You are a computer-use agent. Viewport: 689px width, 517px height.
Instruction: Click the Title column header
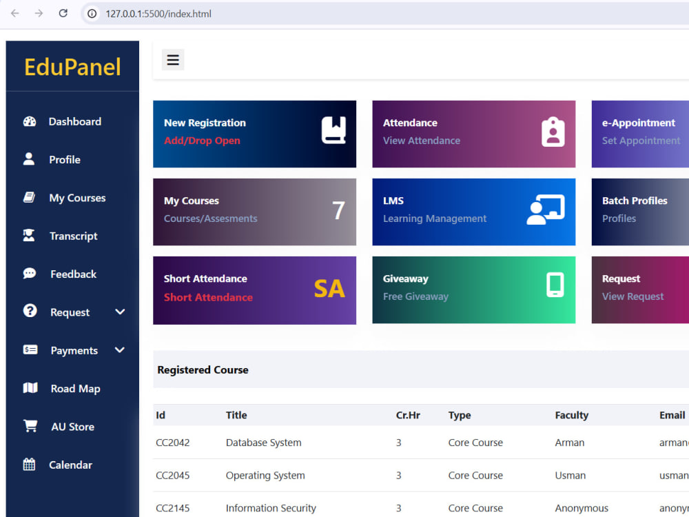(236, 415)
